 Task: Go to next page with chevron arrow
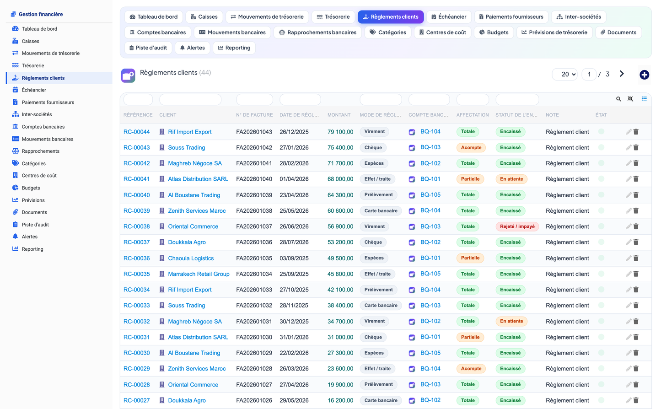(x=622, y=74)
